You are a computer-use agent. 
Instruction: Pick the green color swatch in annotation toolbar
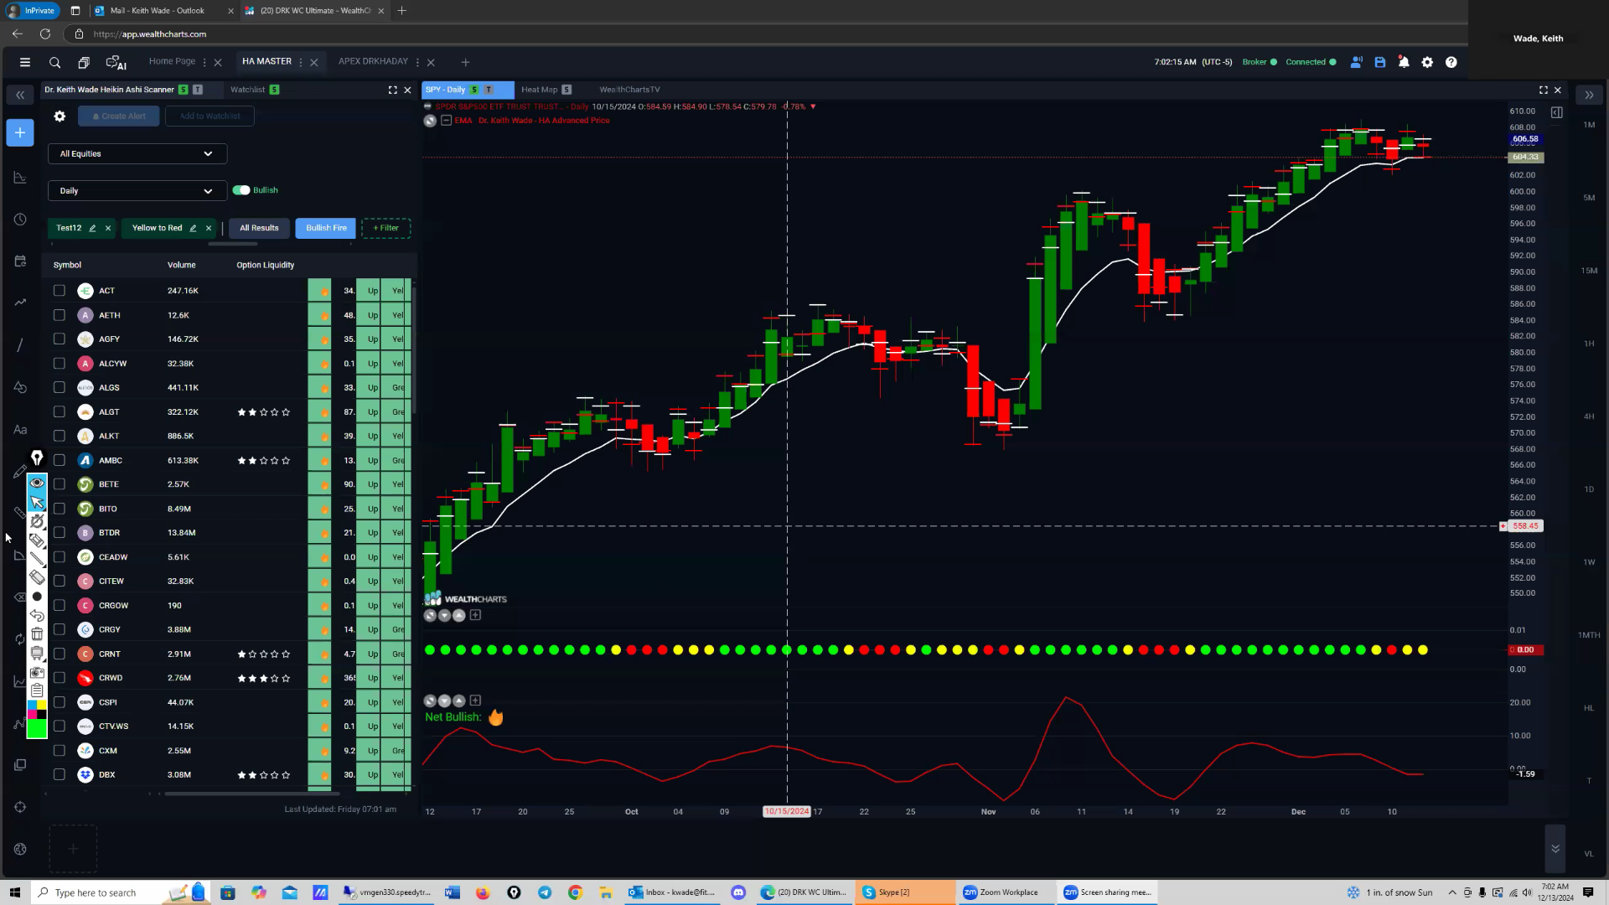(37, 728)
